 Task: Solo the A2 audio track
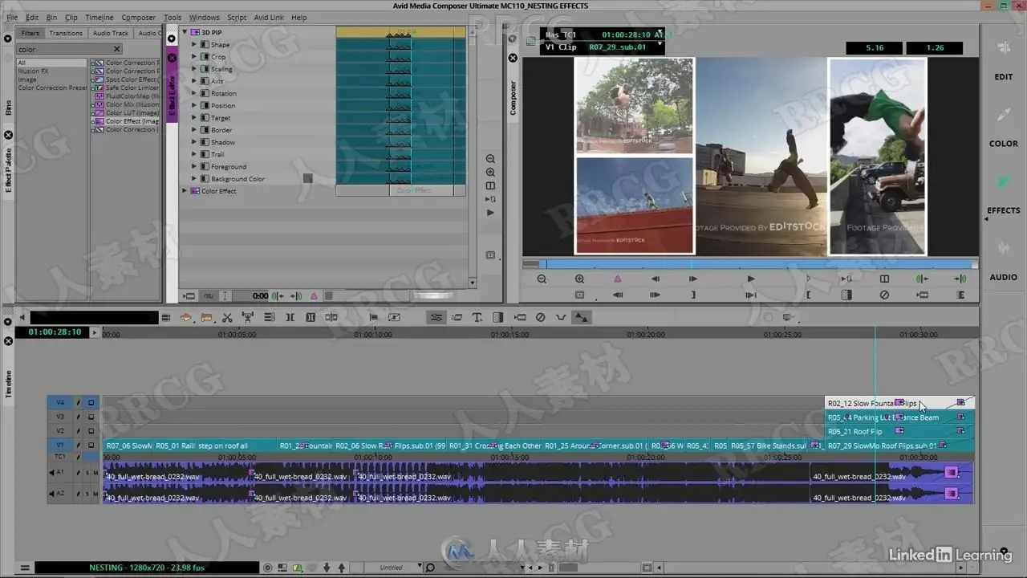[x=87, y=494]
